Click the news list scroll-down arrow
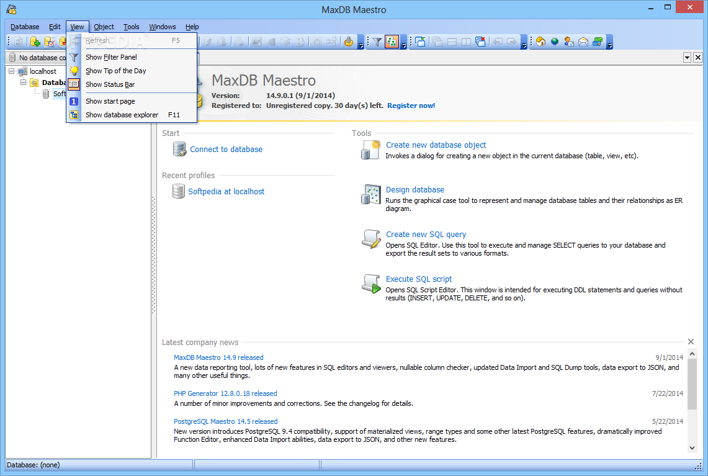The width and height of the screenshot is (708, 476). click(x=692, y=448)
